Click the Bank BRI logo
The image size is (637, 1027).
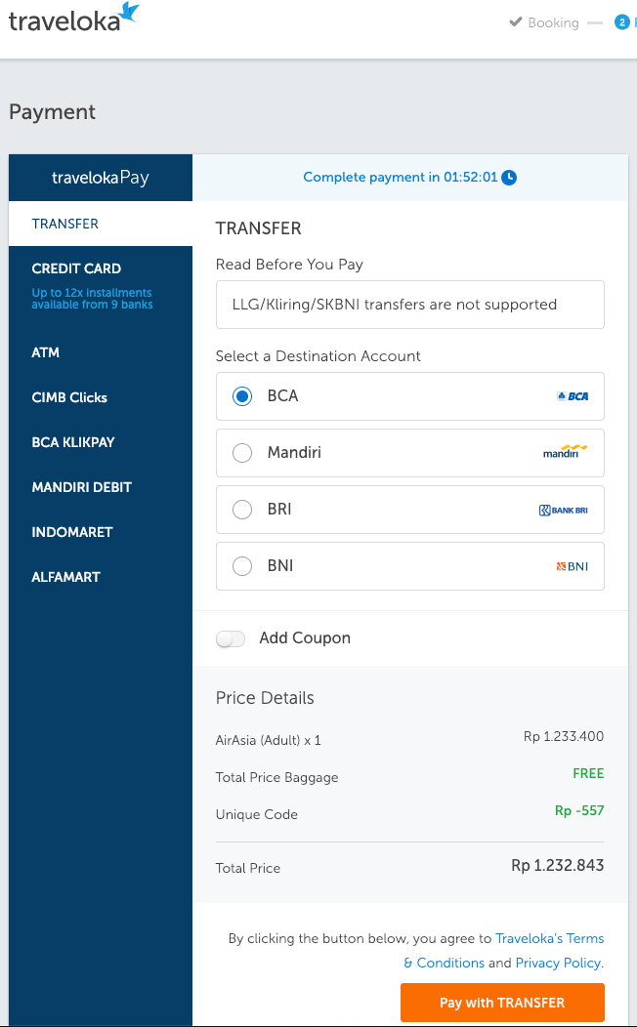click(x=562, y=509)
